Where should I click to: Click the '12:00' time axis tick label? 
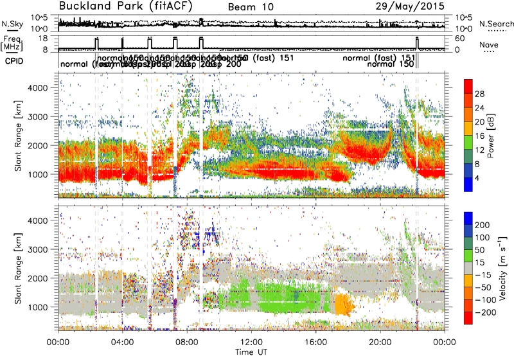pyautogui.click(x=251, y=343)
